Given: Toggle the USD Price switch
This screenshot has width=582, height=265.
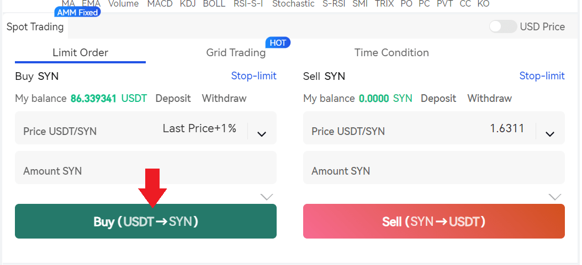Looking at the screenshot, I should [502, 26].
